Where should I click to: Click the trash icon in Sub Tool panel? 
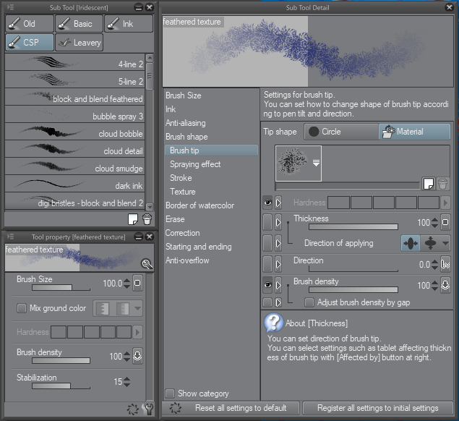(147, 219)
